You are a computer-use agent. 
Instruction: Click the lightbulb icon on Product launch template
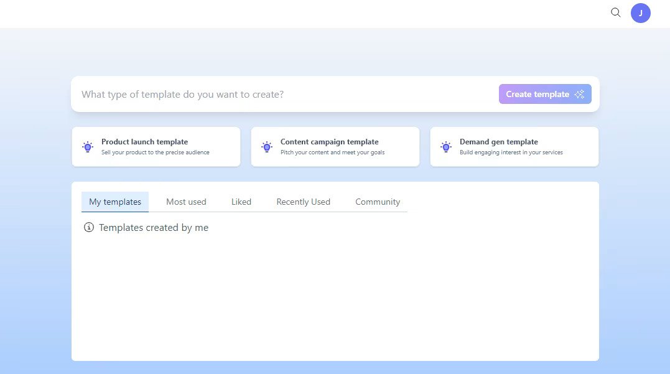88,147
